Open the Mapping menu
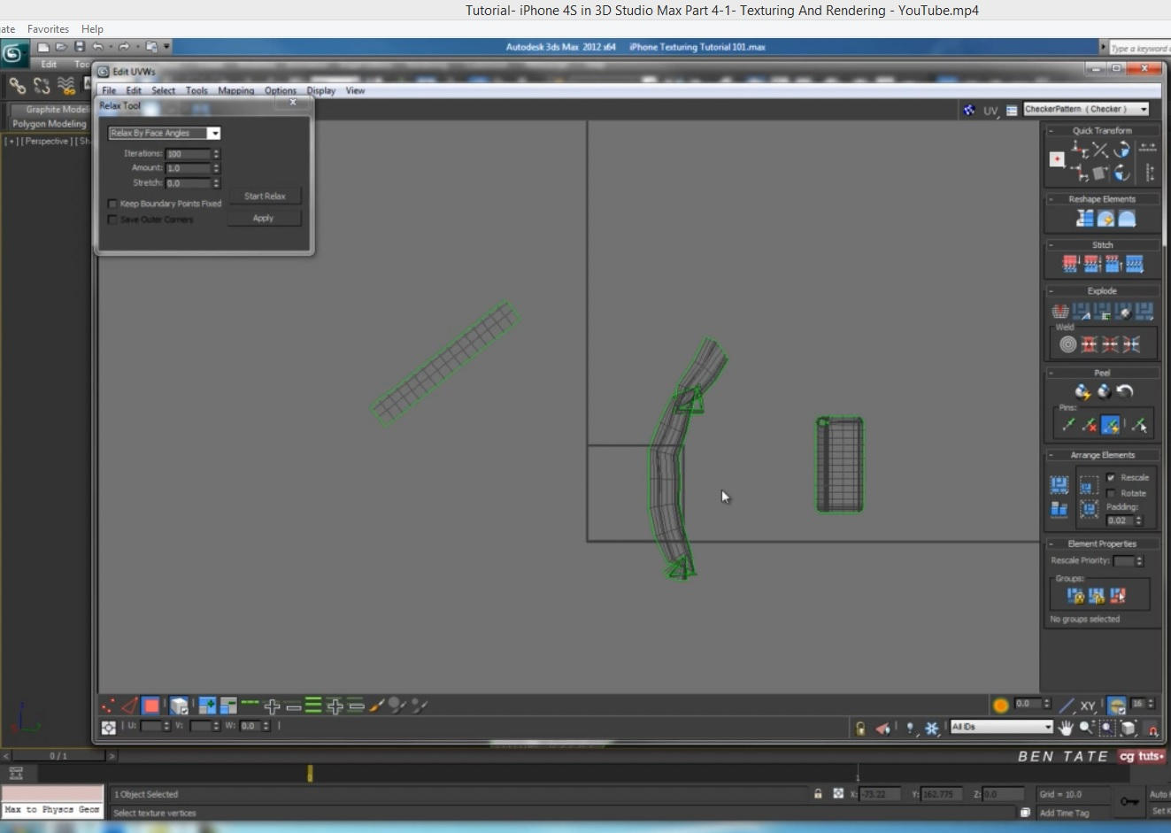The height and width of the screenshot is (833, 1171). (235, 90)
